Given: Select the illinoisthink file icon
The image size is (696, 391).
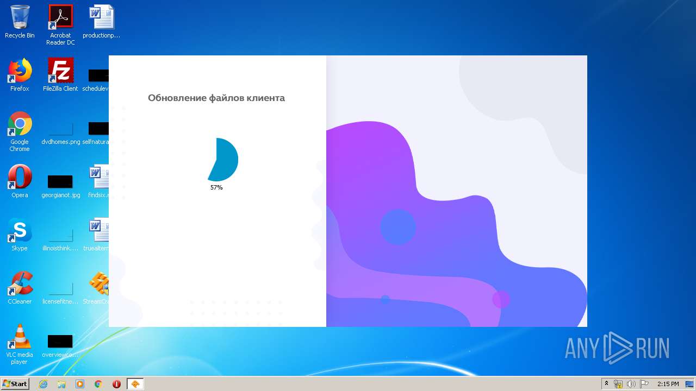Looking at the screenshot, I should pyautogui.click(x=60, y=239).
